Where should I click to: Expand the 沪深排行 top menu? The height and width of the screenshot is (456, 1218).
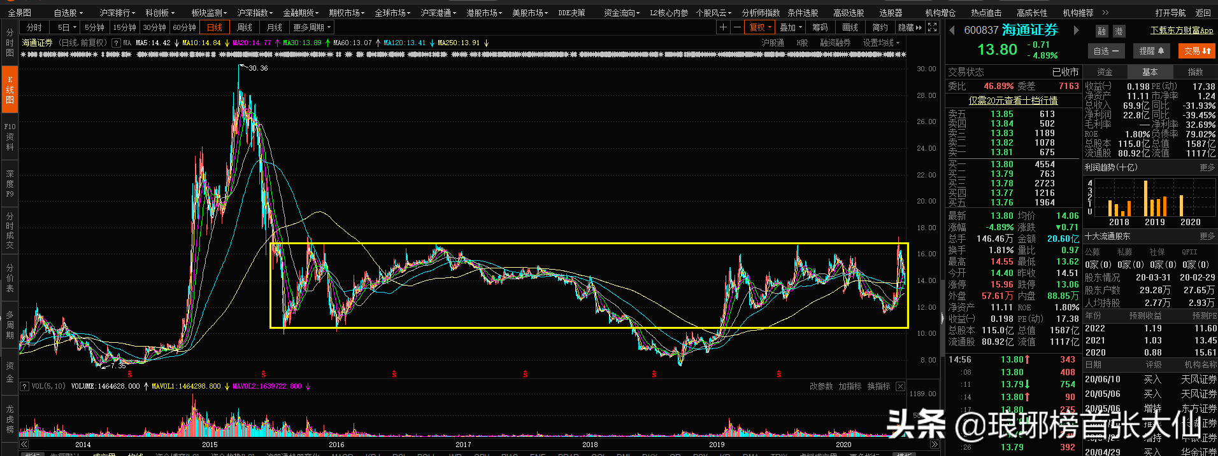(x=117, y=13)
